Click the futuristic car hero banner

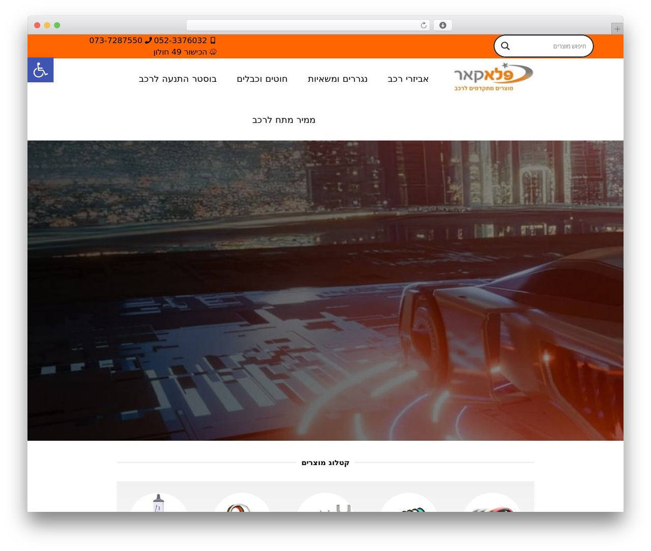325,290
